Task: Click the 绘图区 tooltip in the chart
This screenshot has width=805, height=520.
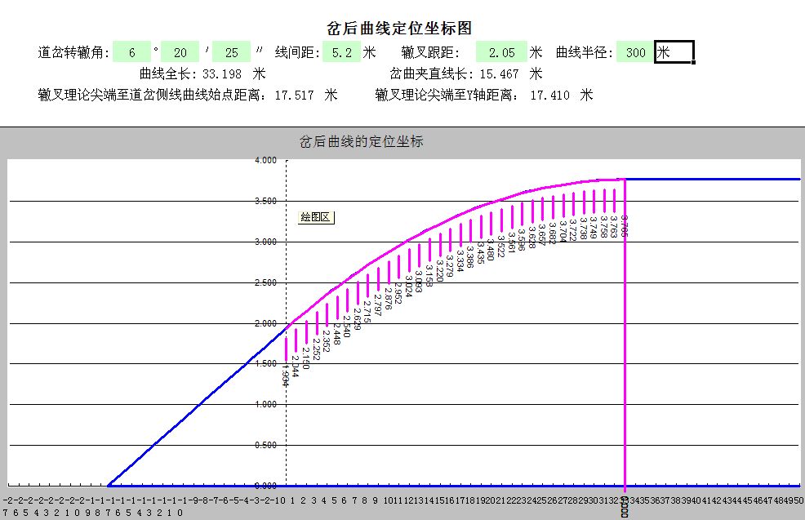Action: pos(316,217)
